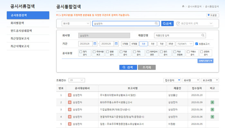Sort results by 접수일자 dropdown

tap(172, 80)
